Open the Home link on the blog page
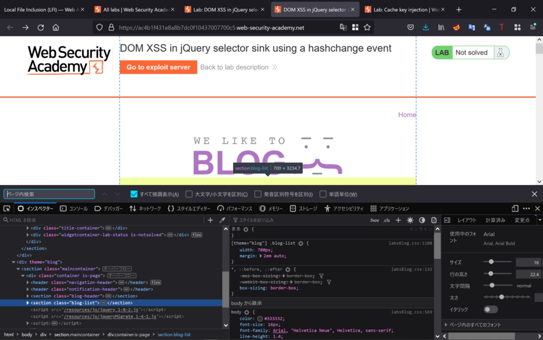Viewport: 543px width, 340px height. (407, 115)
